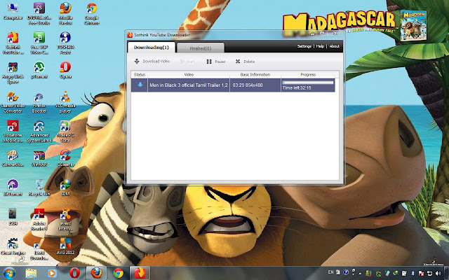
Task: Show hidden system tray icons
Action: 360,274
